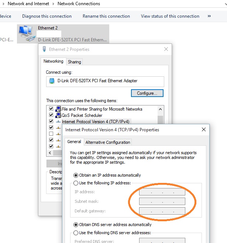Select the Ethernet 2 adapter icon
227x243 pixels.
coord(27,34)
